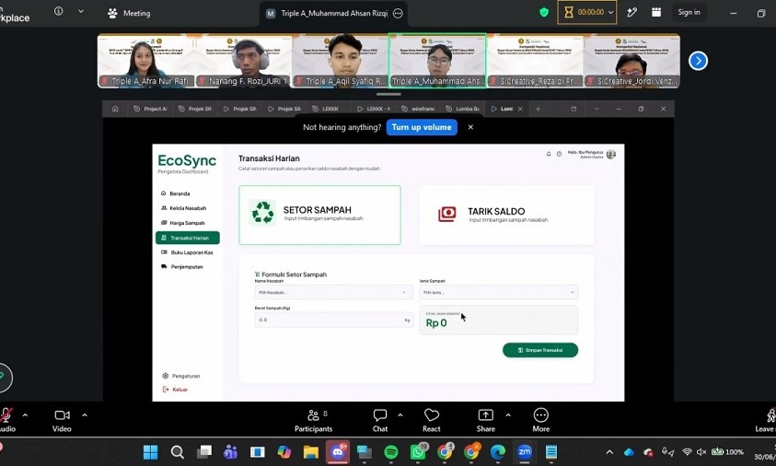This screenshot has height=466, width=776.
Task: Click the Figma home icon tab
Action: [115, 109]
